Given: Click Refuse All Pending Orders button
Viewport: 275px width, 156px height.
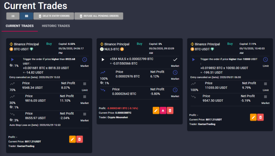Looking at the screenshot, I should click(x=99, y=16).
